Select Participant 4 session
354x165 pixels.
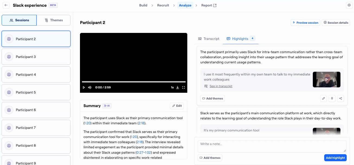[36, 74]
